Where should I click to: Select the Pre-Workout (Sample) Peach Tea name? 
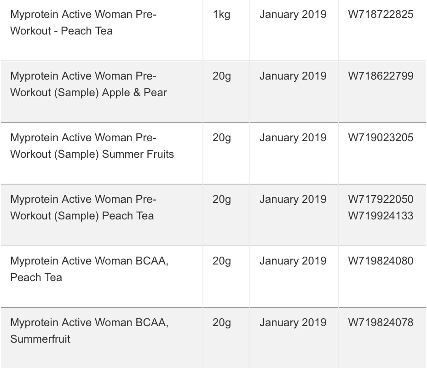tap(83, 207)
